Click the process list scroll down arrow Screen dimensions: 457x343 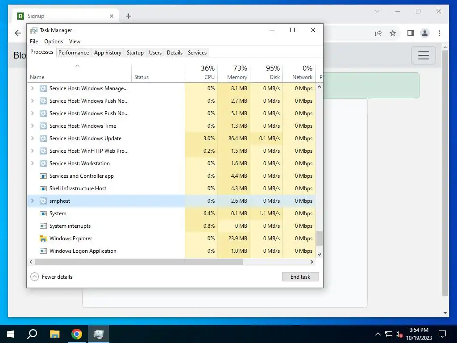coord(319,254)
